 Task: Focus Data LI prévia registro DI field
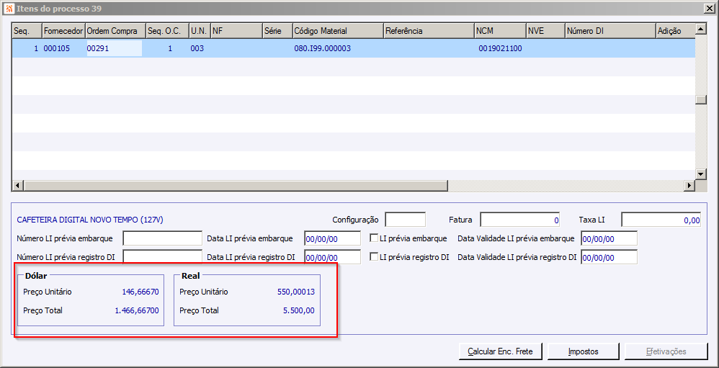332,257
